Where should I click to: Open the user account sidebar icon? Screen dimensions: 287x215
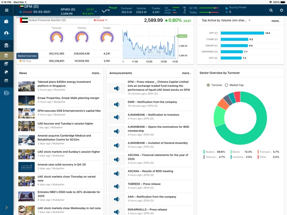point(6,33)
